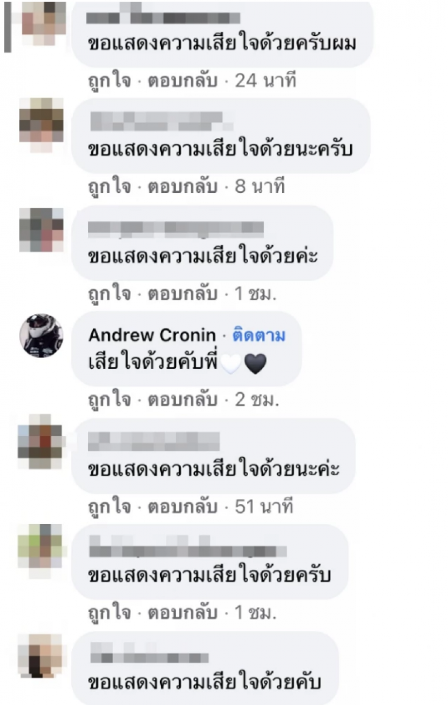Screen dimensions: 448x705
Task: Open the avatar of the bottom commenter
Action: pos(41,656)
